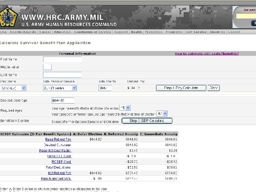Click the Desired Coverage input field
The image size is (256, 192).
click(x=63, y=100)
